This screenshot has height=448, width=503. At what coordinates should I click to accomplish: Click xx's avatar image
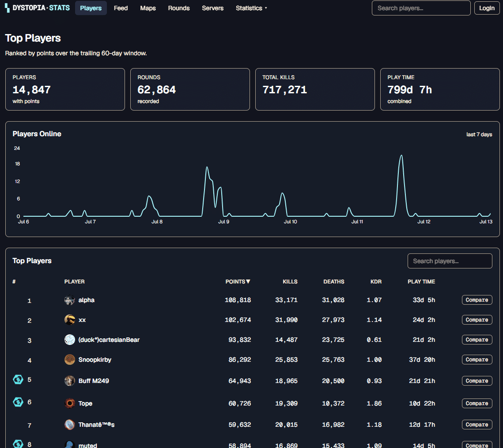click(70, 320)
